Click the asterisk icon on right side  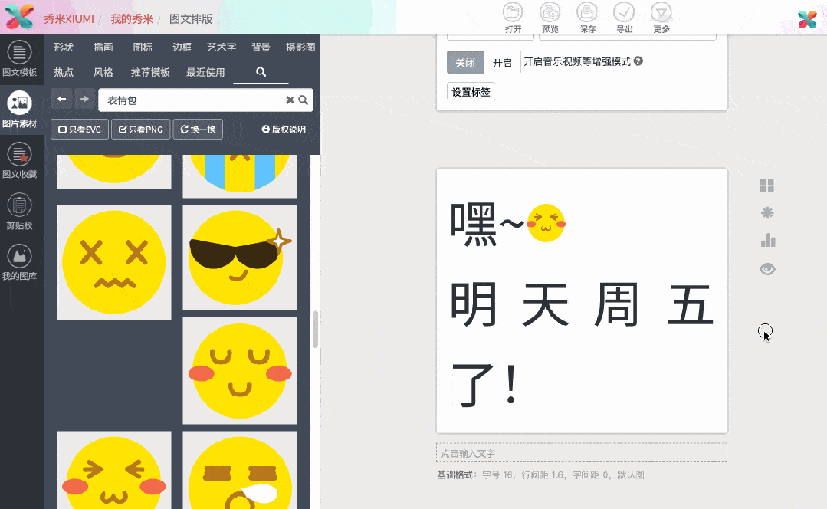pyautogui.click(x=767, y=213)
